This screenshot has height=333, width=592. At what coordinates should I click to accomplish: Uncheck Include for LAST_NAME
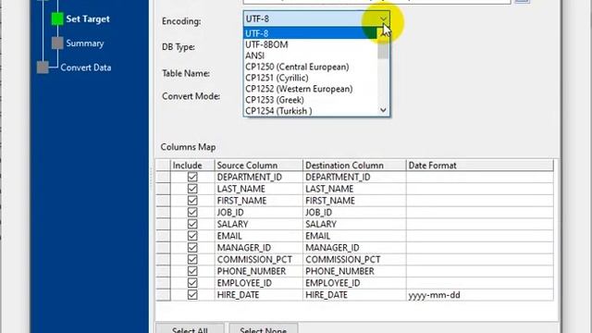pos(192,189)
